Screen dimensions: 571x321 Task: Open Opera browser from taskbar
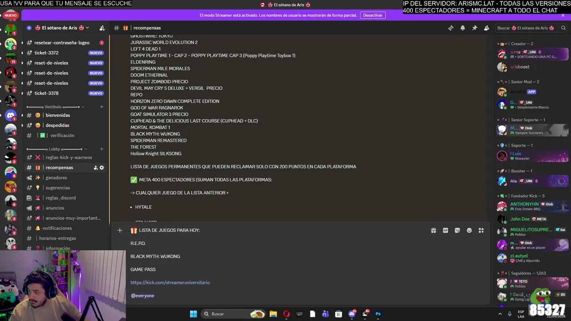coord(286,314)
